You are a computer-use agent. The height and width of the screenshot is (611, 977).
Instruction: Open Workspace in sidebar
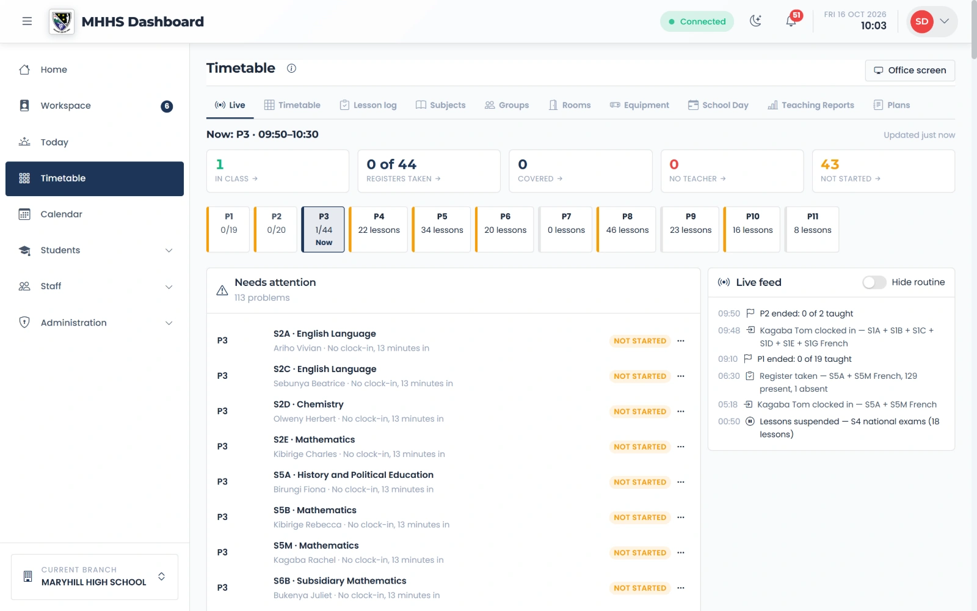pos(95,106)
